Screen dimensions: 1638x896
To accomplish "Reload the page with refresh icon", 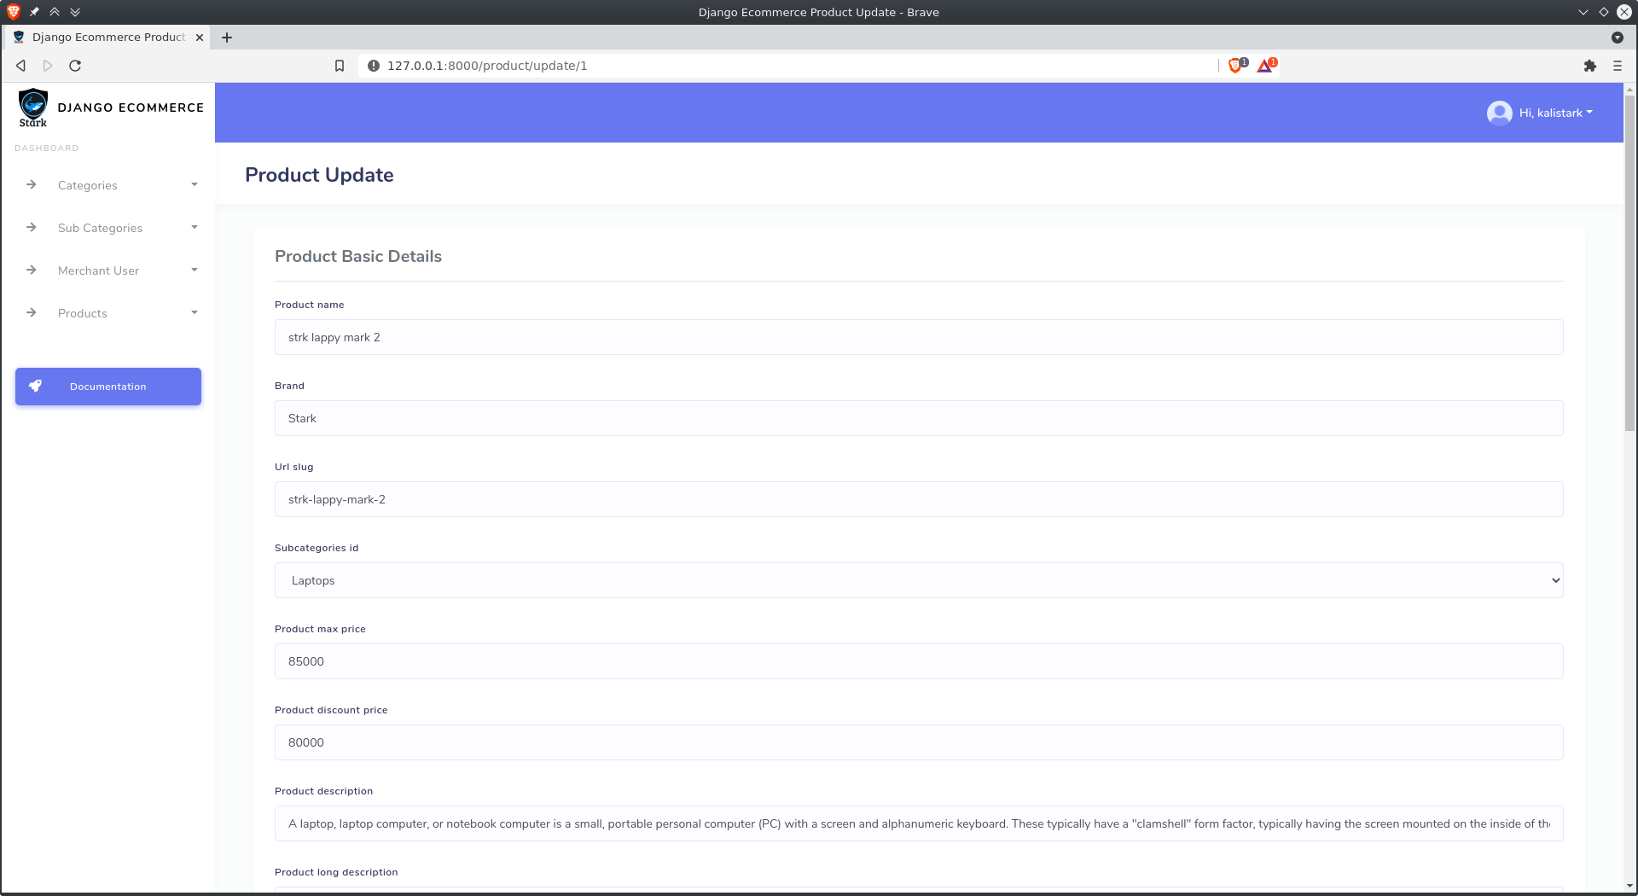I will pos(74,65).
